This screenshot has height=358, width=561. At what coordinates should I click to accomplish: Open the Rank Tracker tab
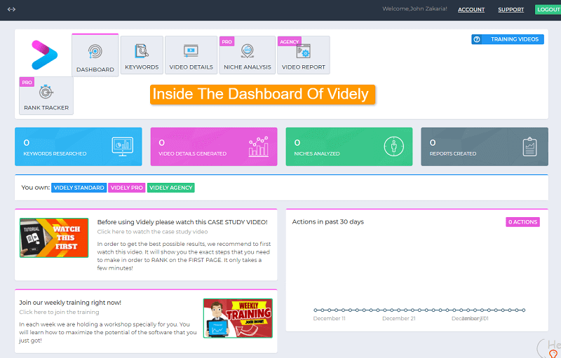pyautogui.click(x=46, y=96)
